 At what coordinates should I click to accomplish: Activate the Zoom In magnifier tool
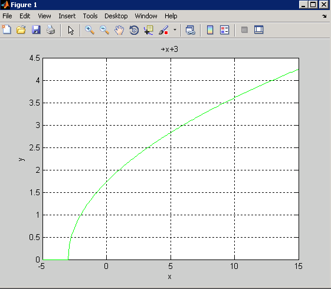[90, 29]
